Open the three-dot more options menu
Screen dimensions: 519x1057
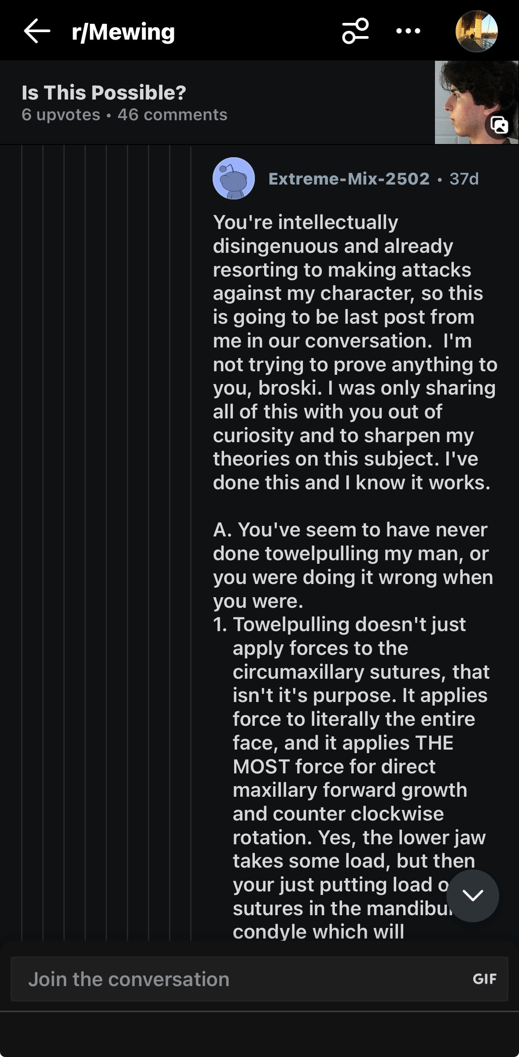pyautogui.click(x=408, y=31)
